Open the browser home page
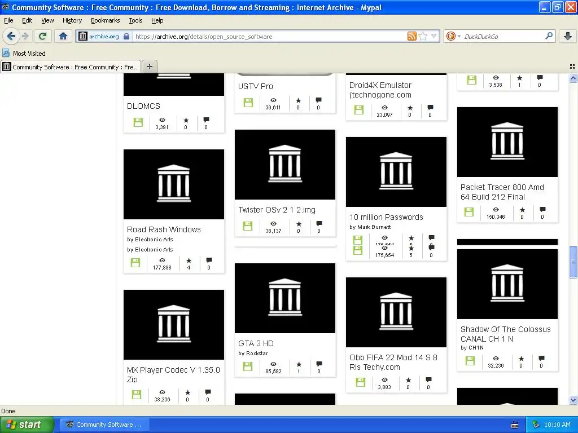The height and width of the screenshot is (433, 578). [x=63, y=36]
